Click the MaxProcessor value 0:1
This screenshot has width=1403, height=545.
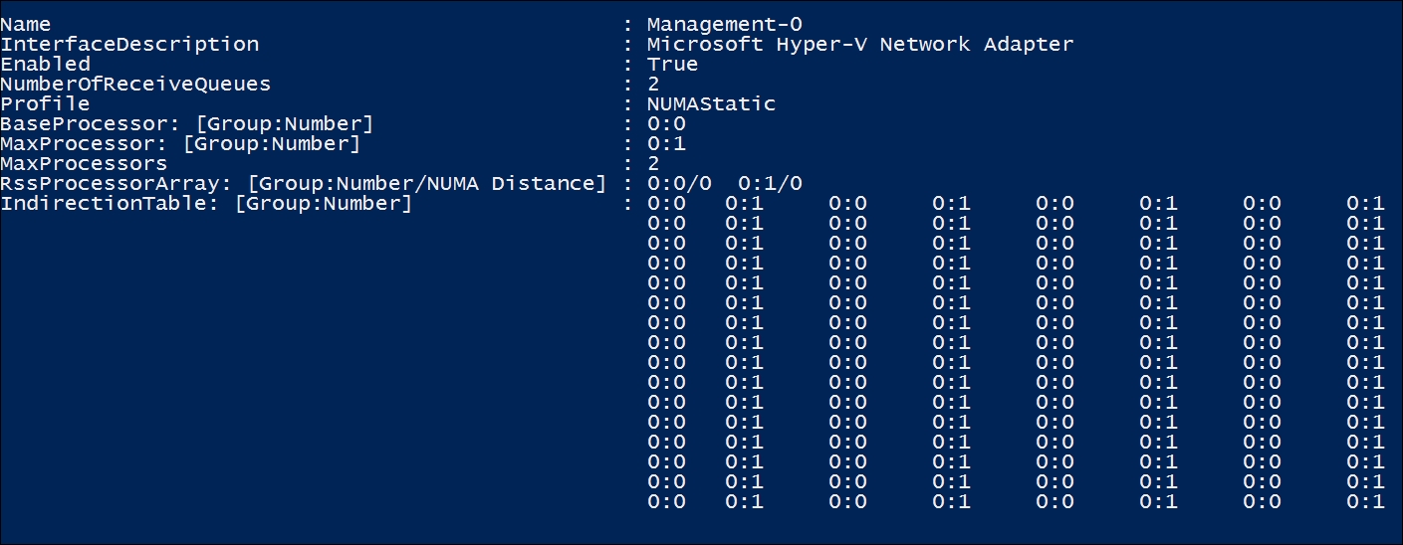click(x=666, y=143)
